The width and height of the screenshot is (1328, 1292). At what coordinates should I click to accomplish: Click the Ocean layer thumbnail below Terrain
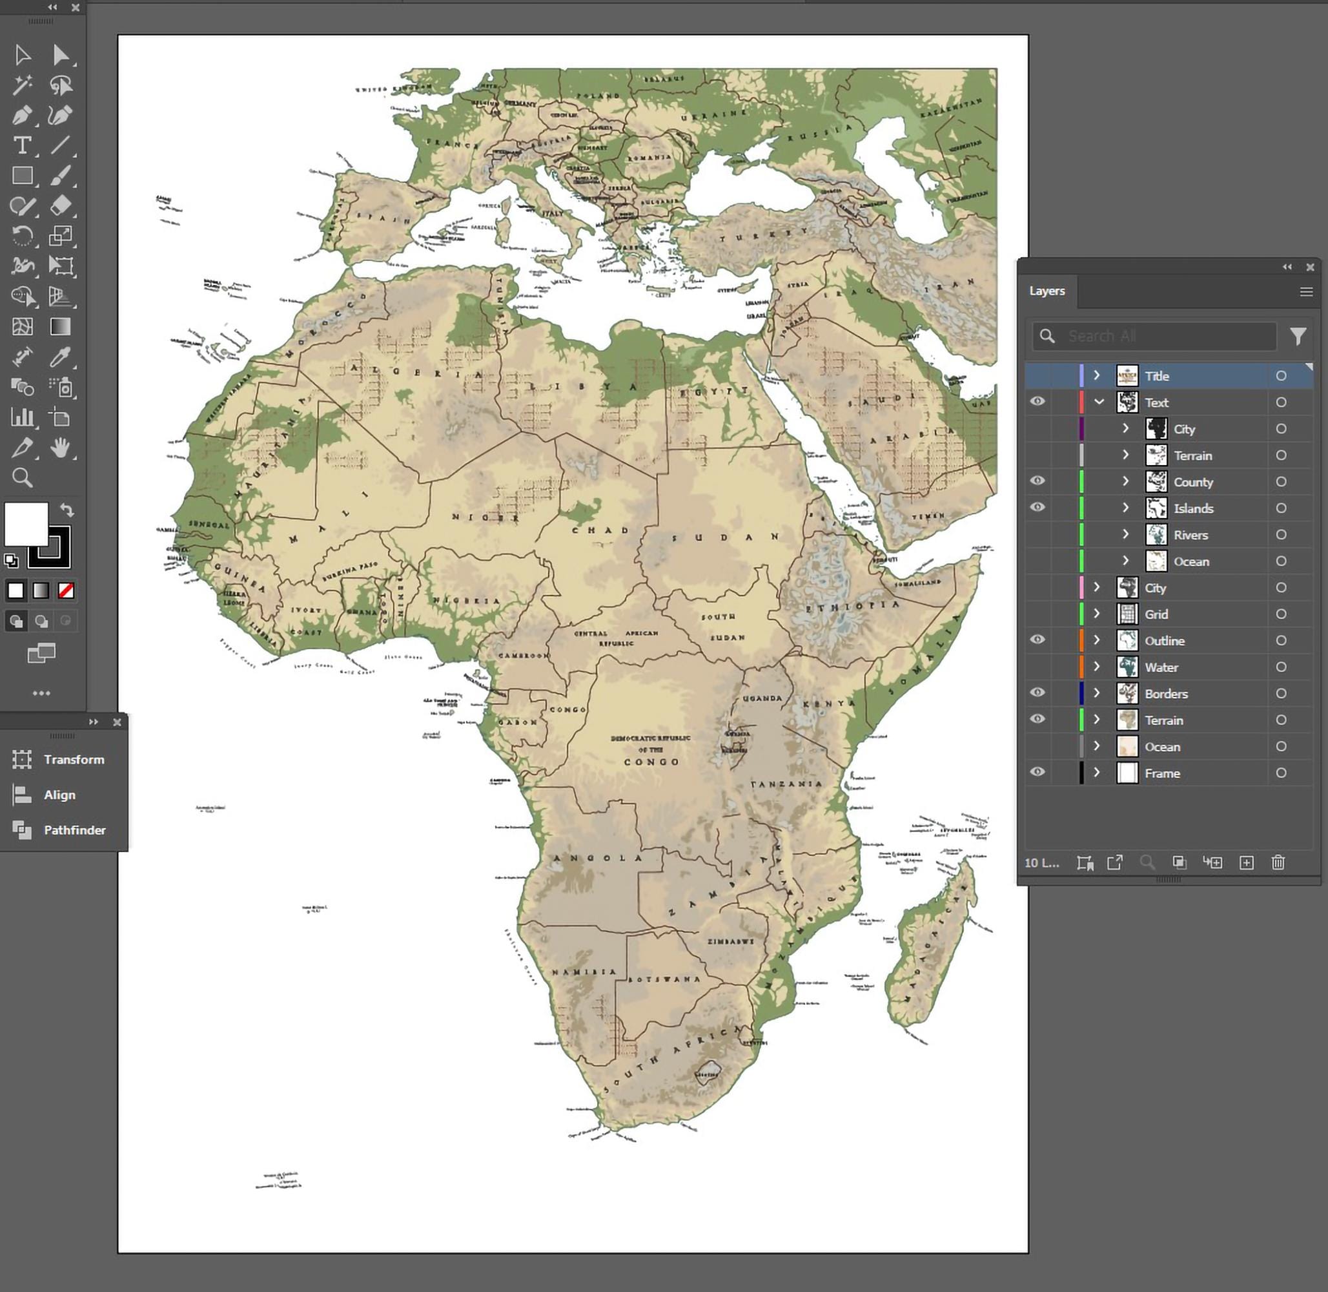pyautogui.click(x=1127, y=746)
